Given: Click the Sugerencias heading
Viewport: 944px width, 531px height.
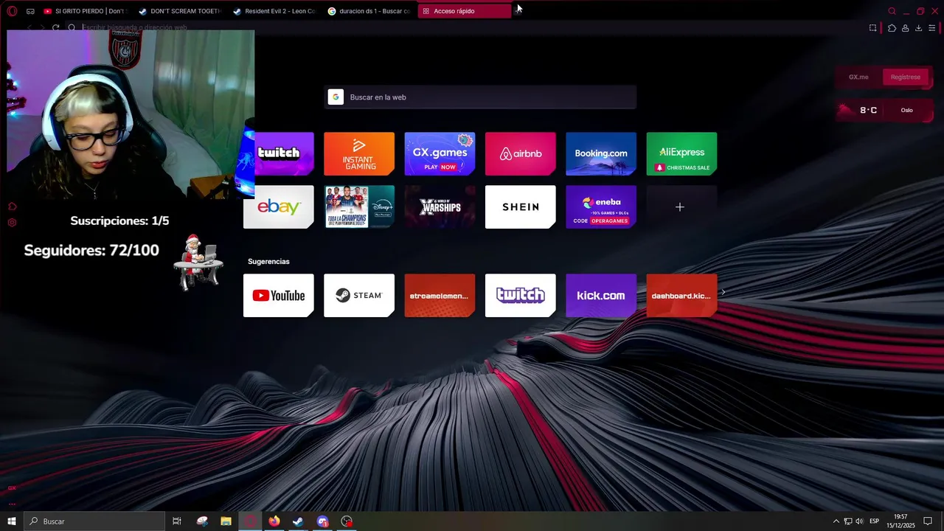Looking at the screenshot, I should pyautogui.click(x=268, y=262).
